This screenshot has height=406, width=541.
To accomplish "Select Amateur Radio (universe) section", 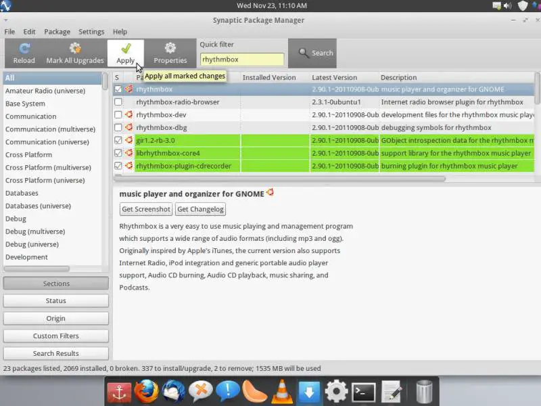I will tap(53, 91).
